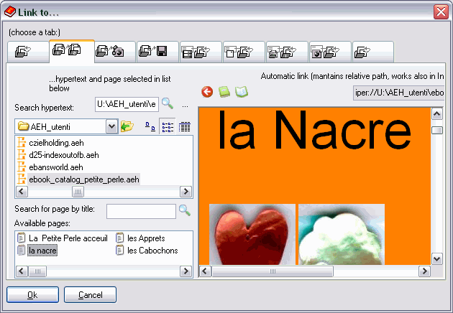This screenshot has height=313, width=453.
Task: Click the preview horizontal scroll thumb
Action: click(273, 271)
